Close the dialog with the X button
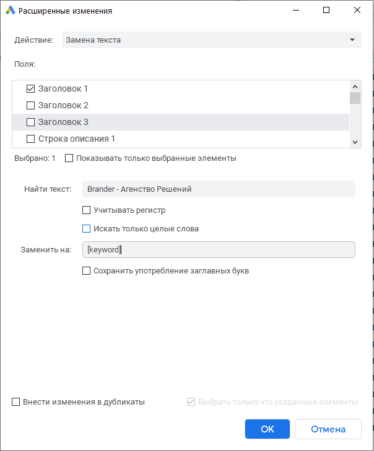 click(x=357, y=11)
